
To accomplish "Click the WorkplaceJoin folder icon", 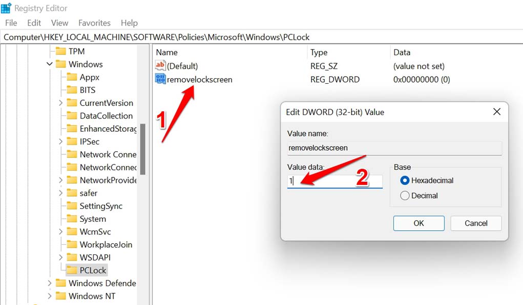I will 72,245.
